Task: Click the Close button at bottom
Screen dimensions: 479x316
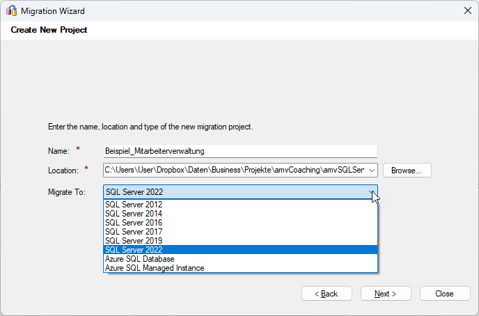Action: point(445,294)
